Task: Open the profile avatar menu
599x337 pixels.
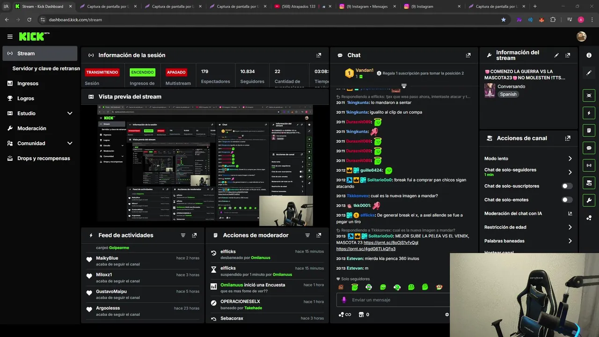Action: click(581, 37)
